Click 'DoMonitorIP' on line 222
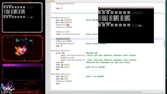The width and height of the screenshot is (167, 94). click(67, 58)
